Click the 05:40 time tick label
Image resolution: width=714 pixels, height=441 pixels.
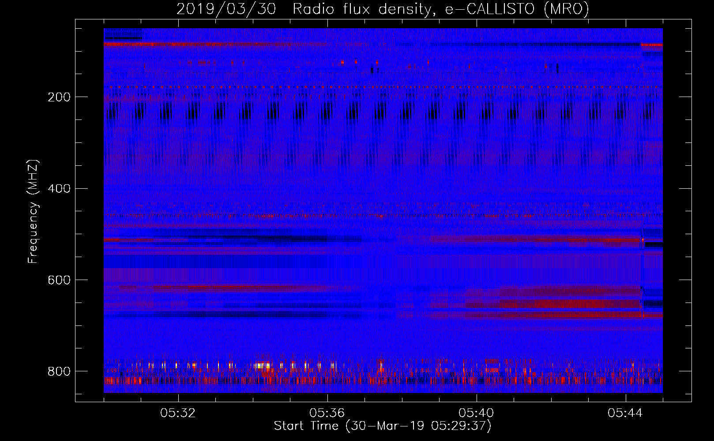pyautogui.click(x=476, y=413)
